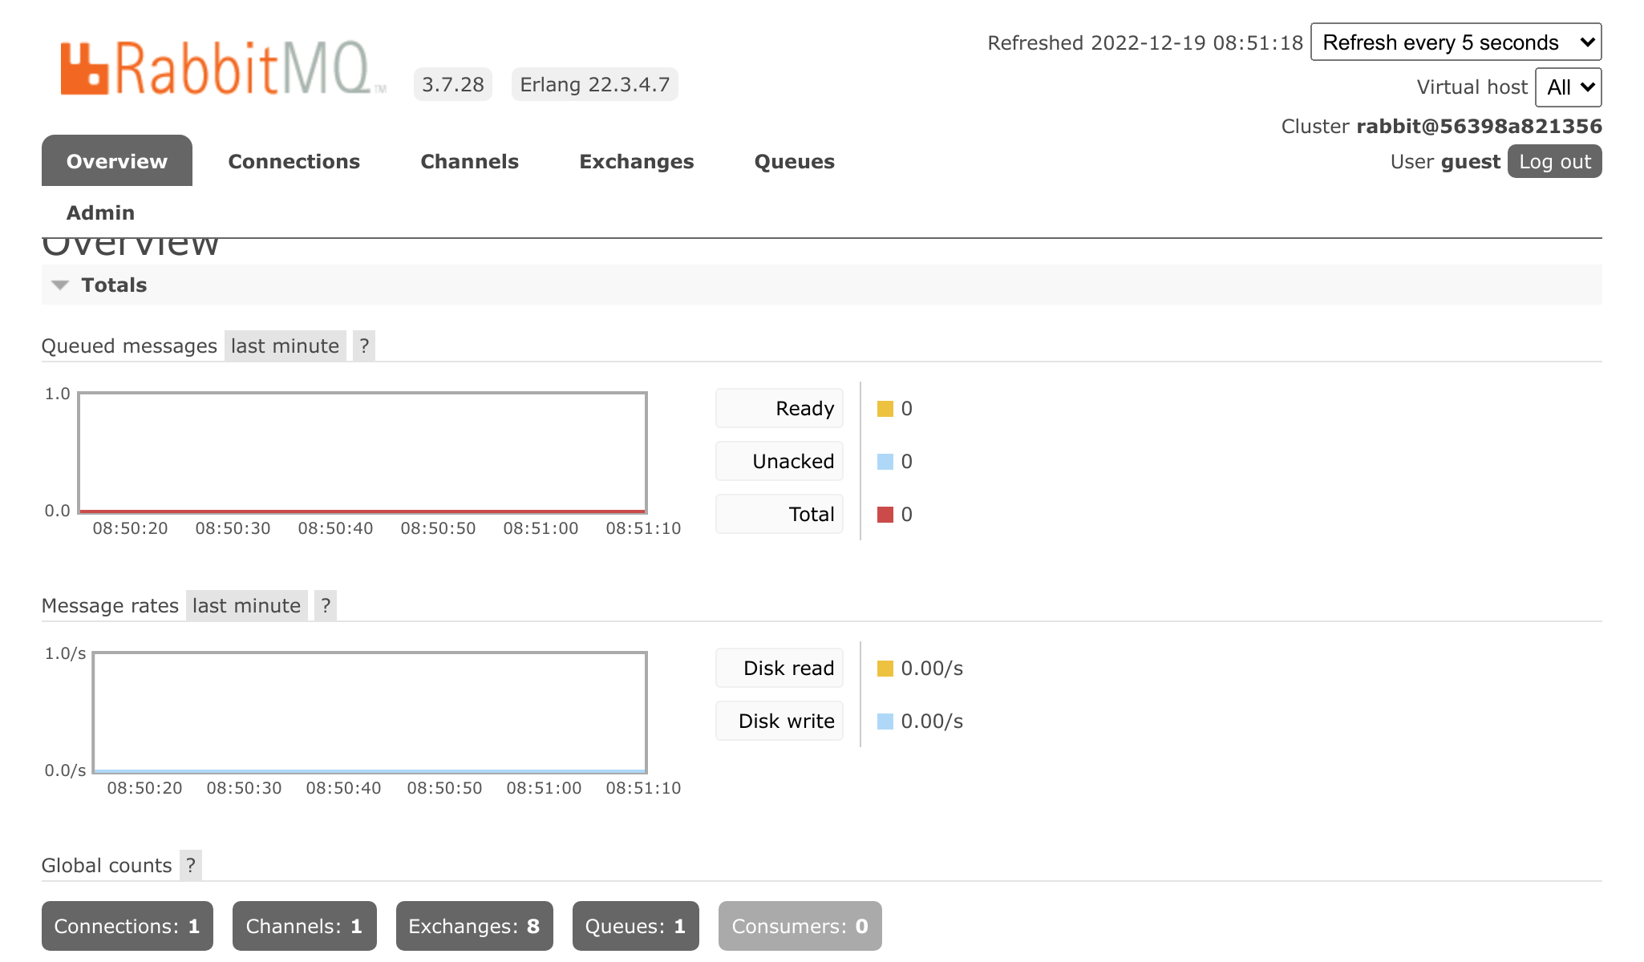1644x962 pixels.
Task: View the Exchanges tab
Action: tap(637, 161)
